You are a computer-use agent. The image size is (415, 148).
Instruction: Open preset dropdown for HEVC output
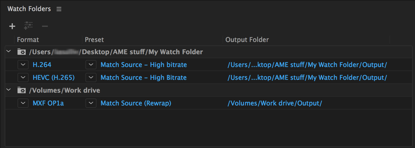click(x=91, y=77)
